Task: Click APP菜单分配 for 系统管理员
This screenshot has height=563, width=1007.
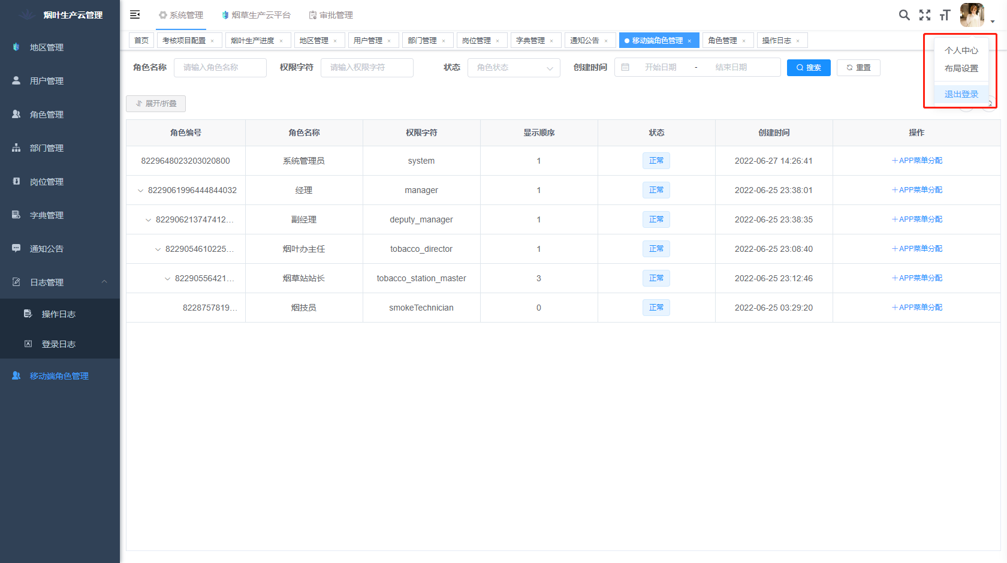Action: (x=916, y=161)
